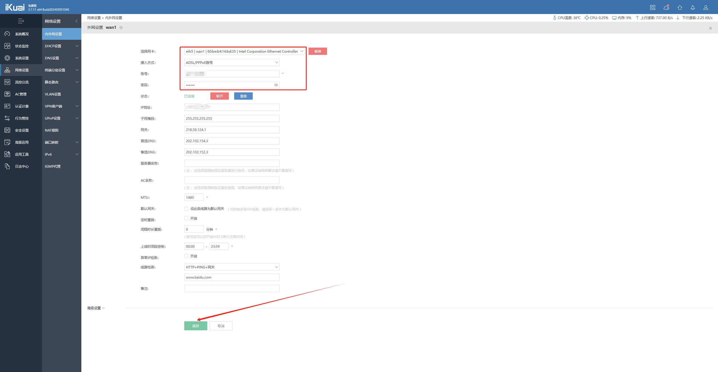The width and height of the screenshot is (718, 372).
Task: Show password using the eye icon
Action: 276,85
